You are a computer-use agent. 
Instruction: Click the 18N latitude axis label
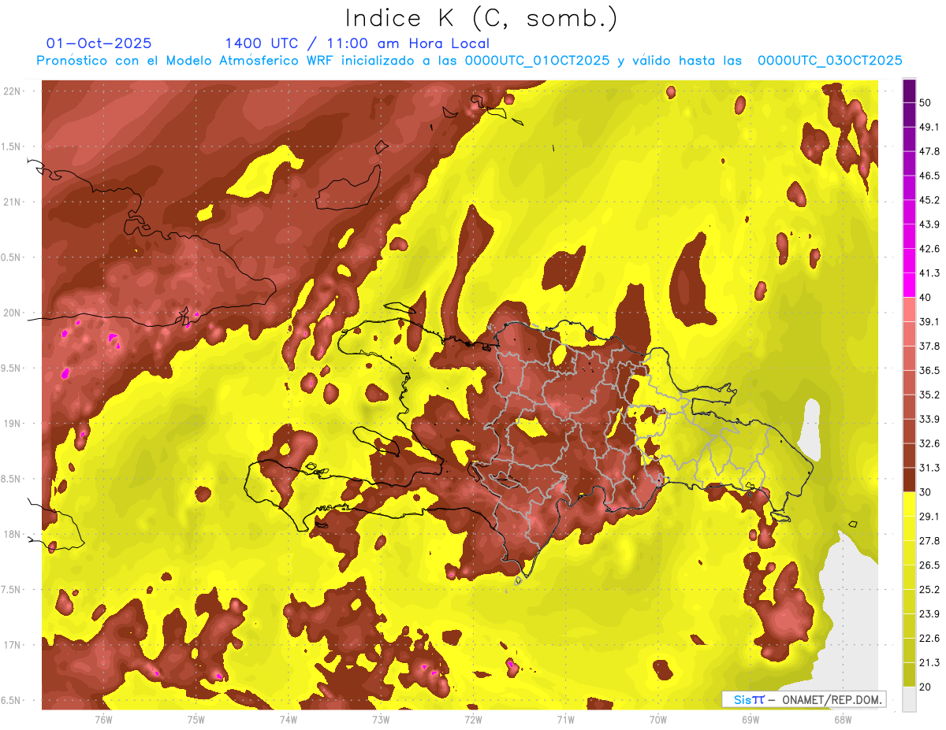13,535
